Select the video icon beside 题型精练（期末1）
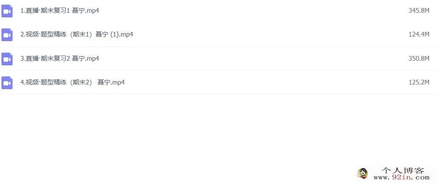The width and height of the screenshot is (438, 183). pos(7,35)
